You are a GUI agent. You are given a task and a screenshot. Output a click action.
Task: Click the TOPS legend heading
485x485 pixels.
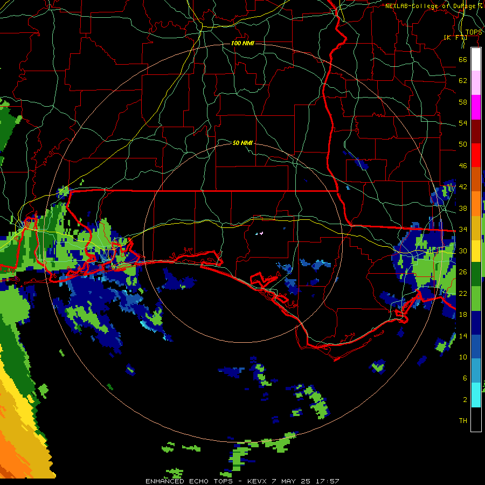[x=474, y=32]
